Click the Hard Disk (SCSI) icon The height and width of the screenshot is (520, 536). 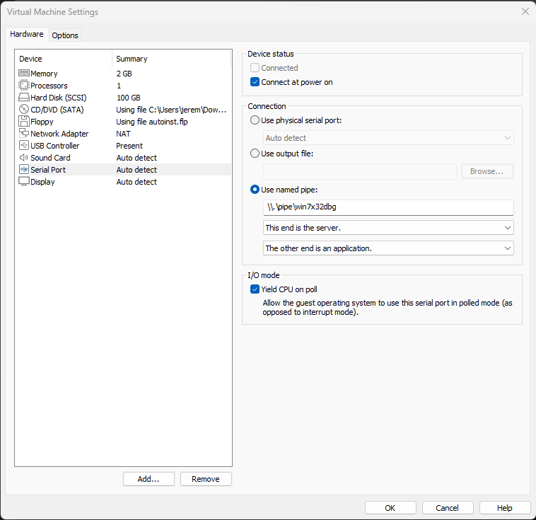pos(24,98)
